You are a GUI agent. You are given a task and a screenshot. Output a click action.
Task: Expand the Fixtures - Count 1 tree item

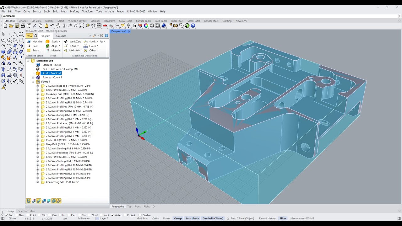pyautogui.click(x=33, y=77)
